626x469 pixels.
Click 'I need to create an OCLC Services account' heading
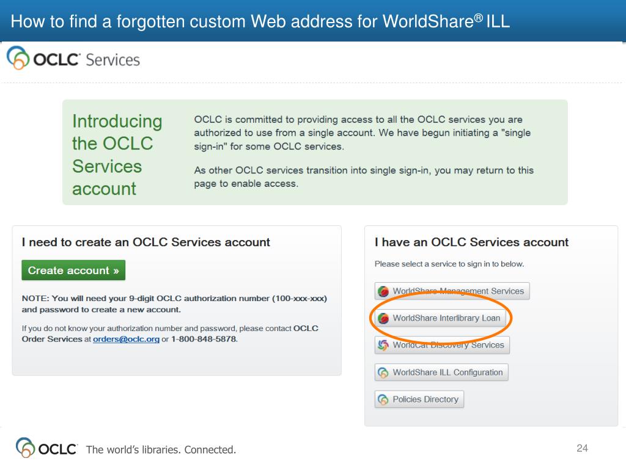[145, 242]
